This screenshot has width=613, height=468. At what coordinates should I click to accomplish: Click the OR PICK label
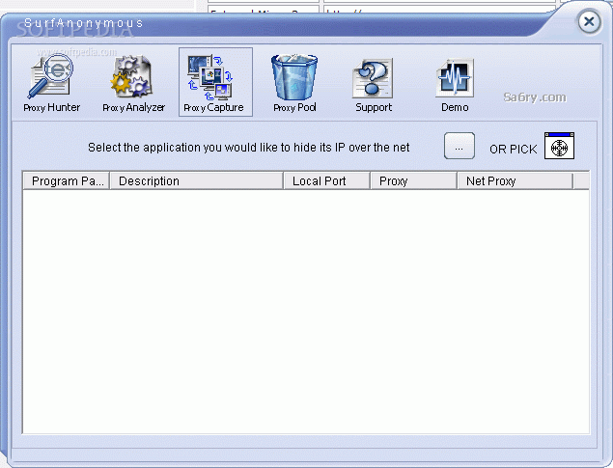coord(514,150)
